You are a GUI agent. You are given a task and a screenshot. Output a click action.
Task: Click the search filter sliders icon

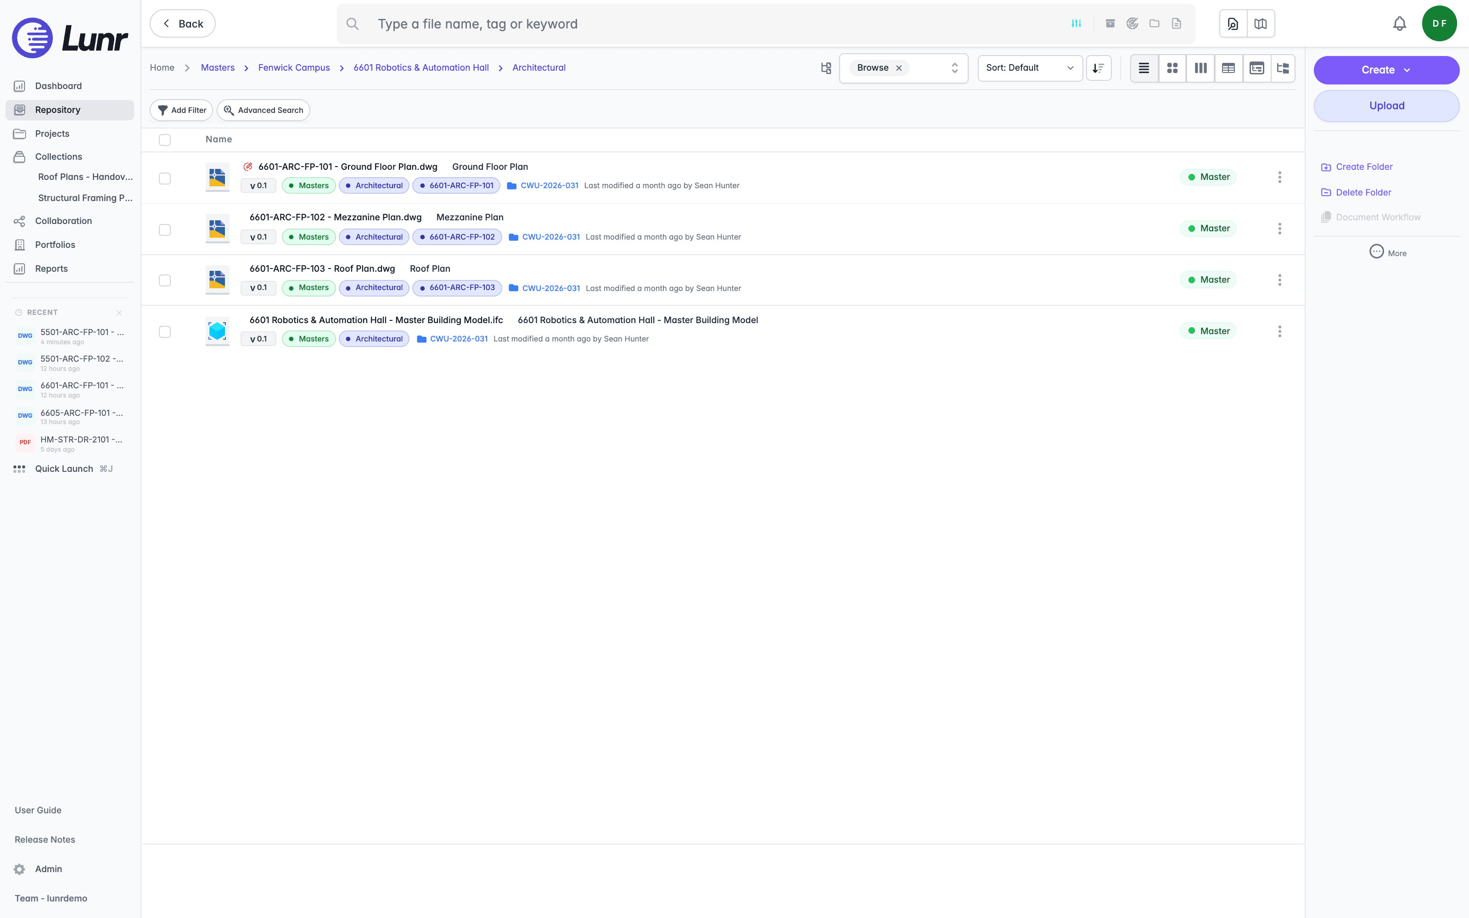click(x=1076, y=24)
